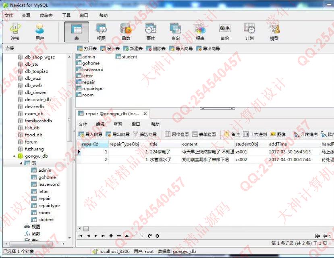Open the 帮助 menu in repair tab

coord(155,124)
